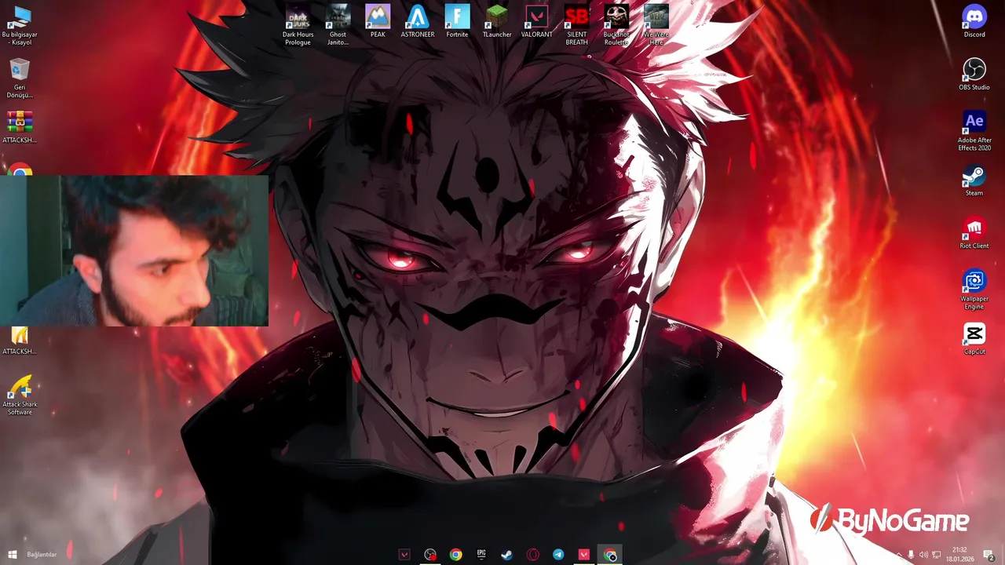Launch the PEAK game shortcut
The height and width of the screenshot is (565, 1005).
[378, 21]
